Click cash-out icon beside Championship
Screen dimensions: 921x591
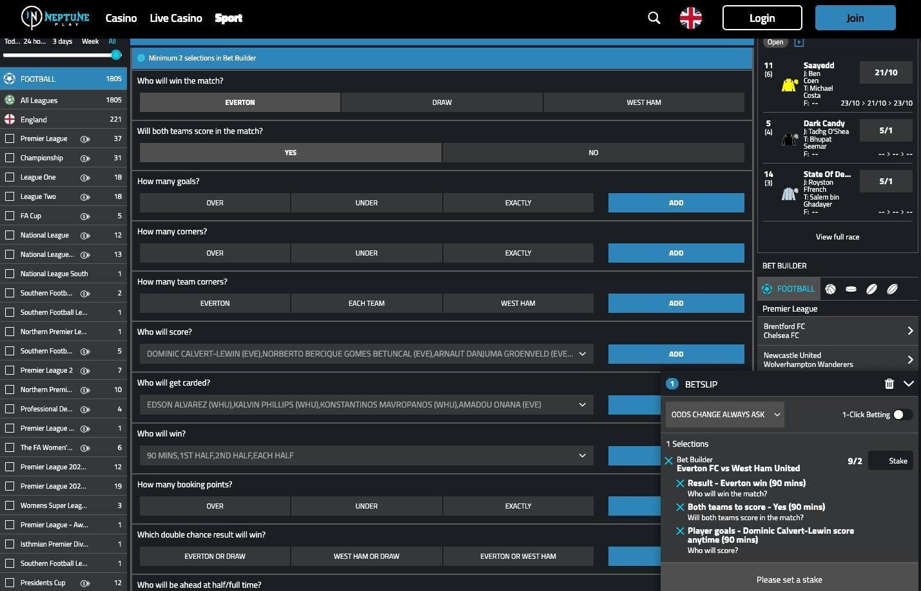pos(85,158)
